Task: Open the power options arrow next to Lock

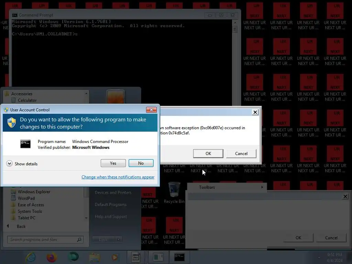Action: click(x=119, y=240)
